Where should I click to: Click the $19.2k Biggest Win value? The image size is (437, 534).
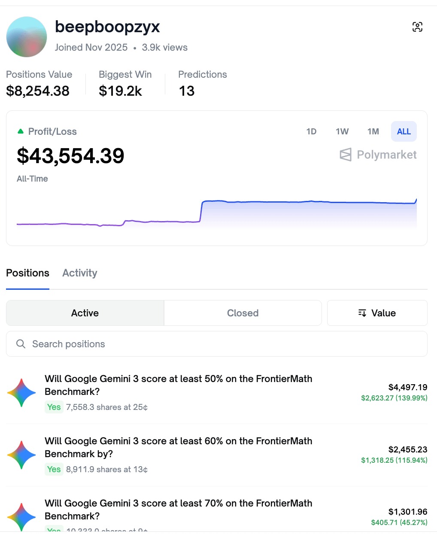point(120,91)
